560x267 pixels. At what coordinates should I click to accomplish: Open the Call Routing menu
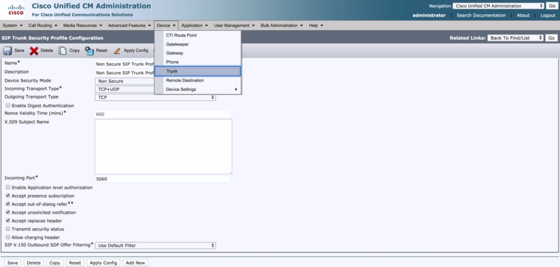point(43,25)
